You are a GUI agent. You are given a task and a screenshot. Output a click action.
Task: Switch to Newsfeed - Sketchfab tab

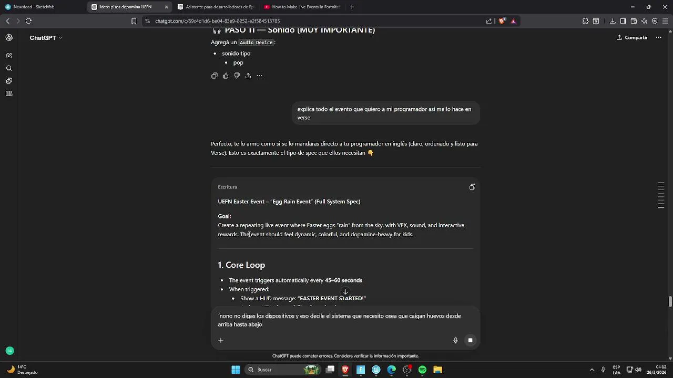tap(42, 7)
